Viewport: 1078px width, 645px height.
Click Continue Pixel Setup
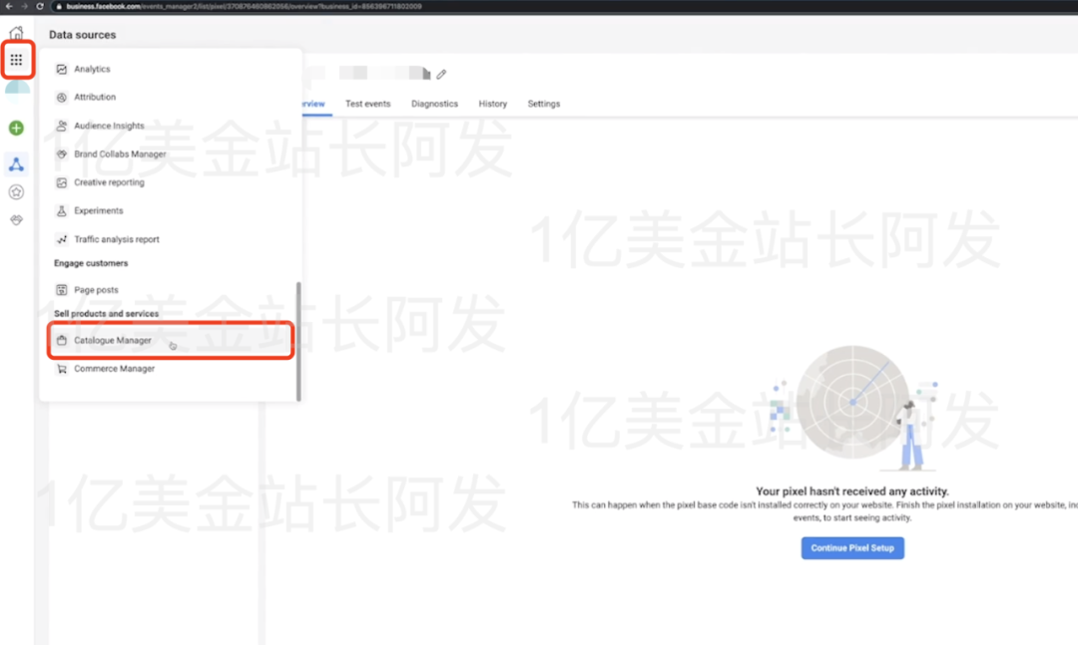pos(852,547)
